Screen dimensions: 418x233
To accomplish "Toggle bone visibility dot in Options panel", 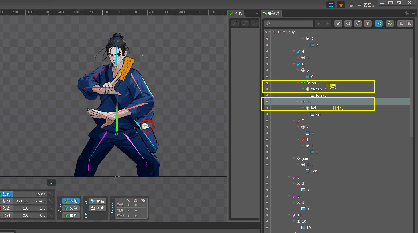I will (136, 205).
